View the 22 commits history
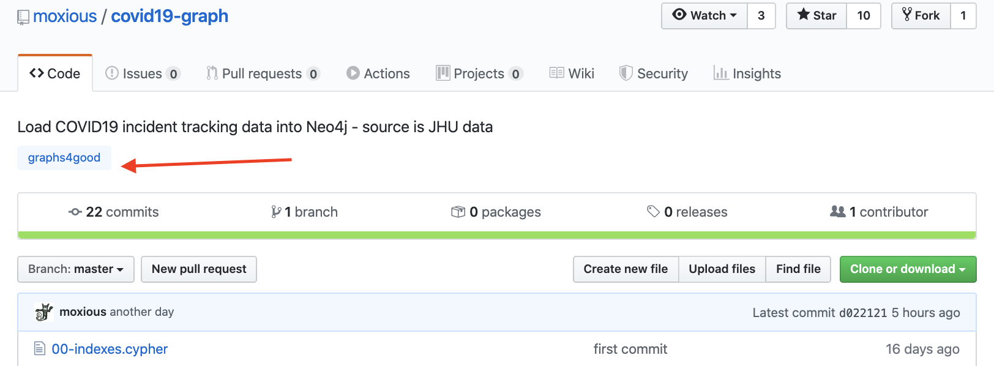 (114, 212)
